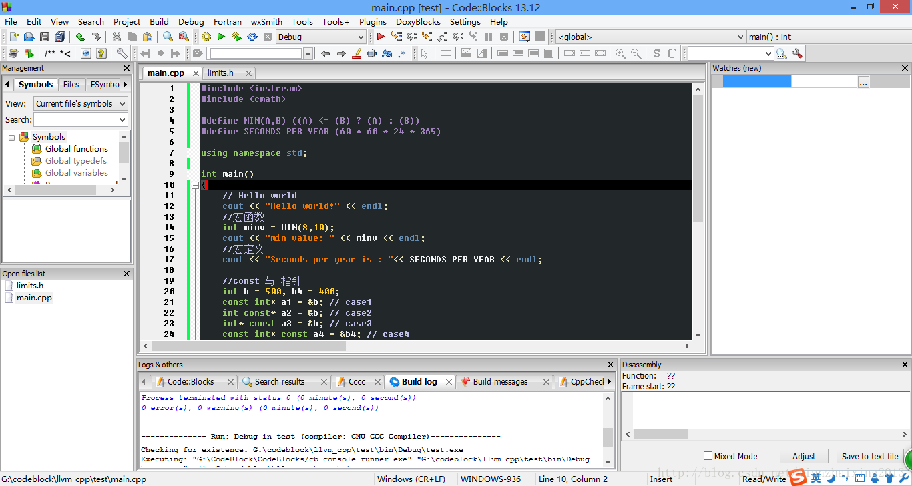Switch to the limits.h editor tab
Viewport: 912px width, 486px height.
click(220, 73)
